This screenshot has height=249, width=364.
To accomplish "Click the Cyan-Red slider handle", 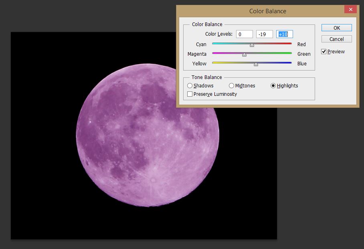I will point(252,45).
